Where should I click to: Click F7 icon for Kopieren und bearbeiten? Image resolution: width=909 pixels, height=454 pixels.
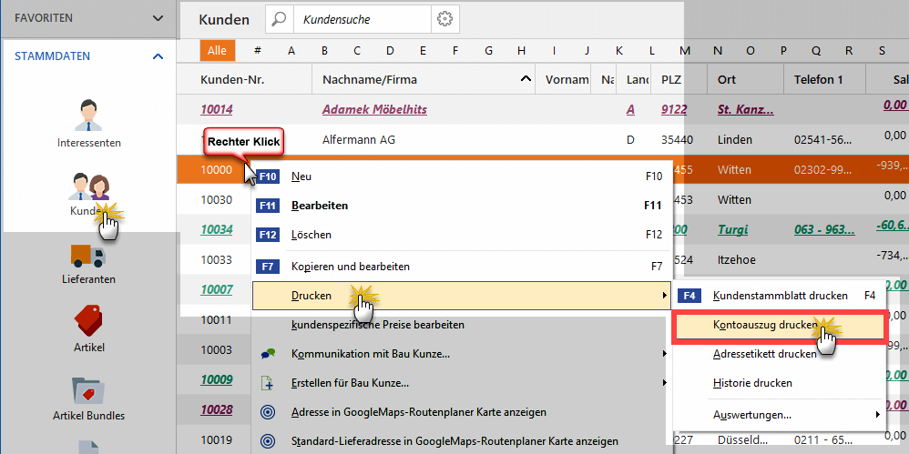(268, 267)
